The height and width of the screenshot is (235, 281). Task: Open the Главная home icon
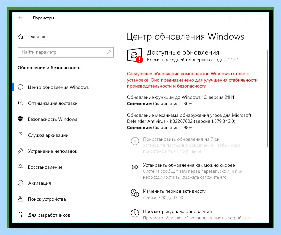coord(21,37)
